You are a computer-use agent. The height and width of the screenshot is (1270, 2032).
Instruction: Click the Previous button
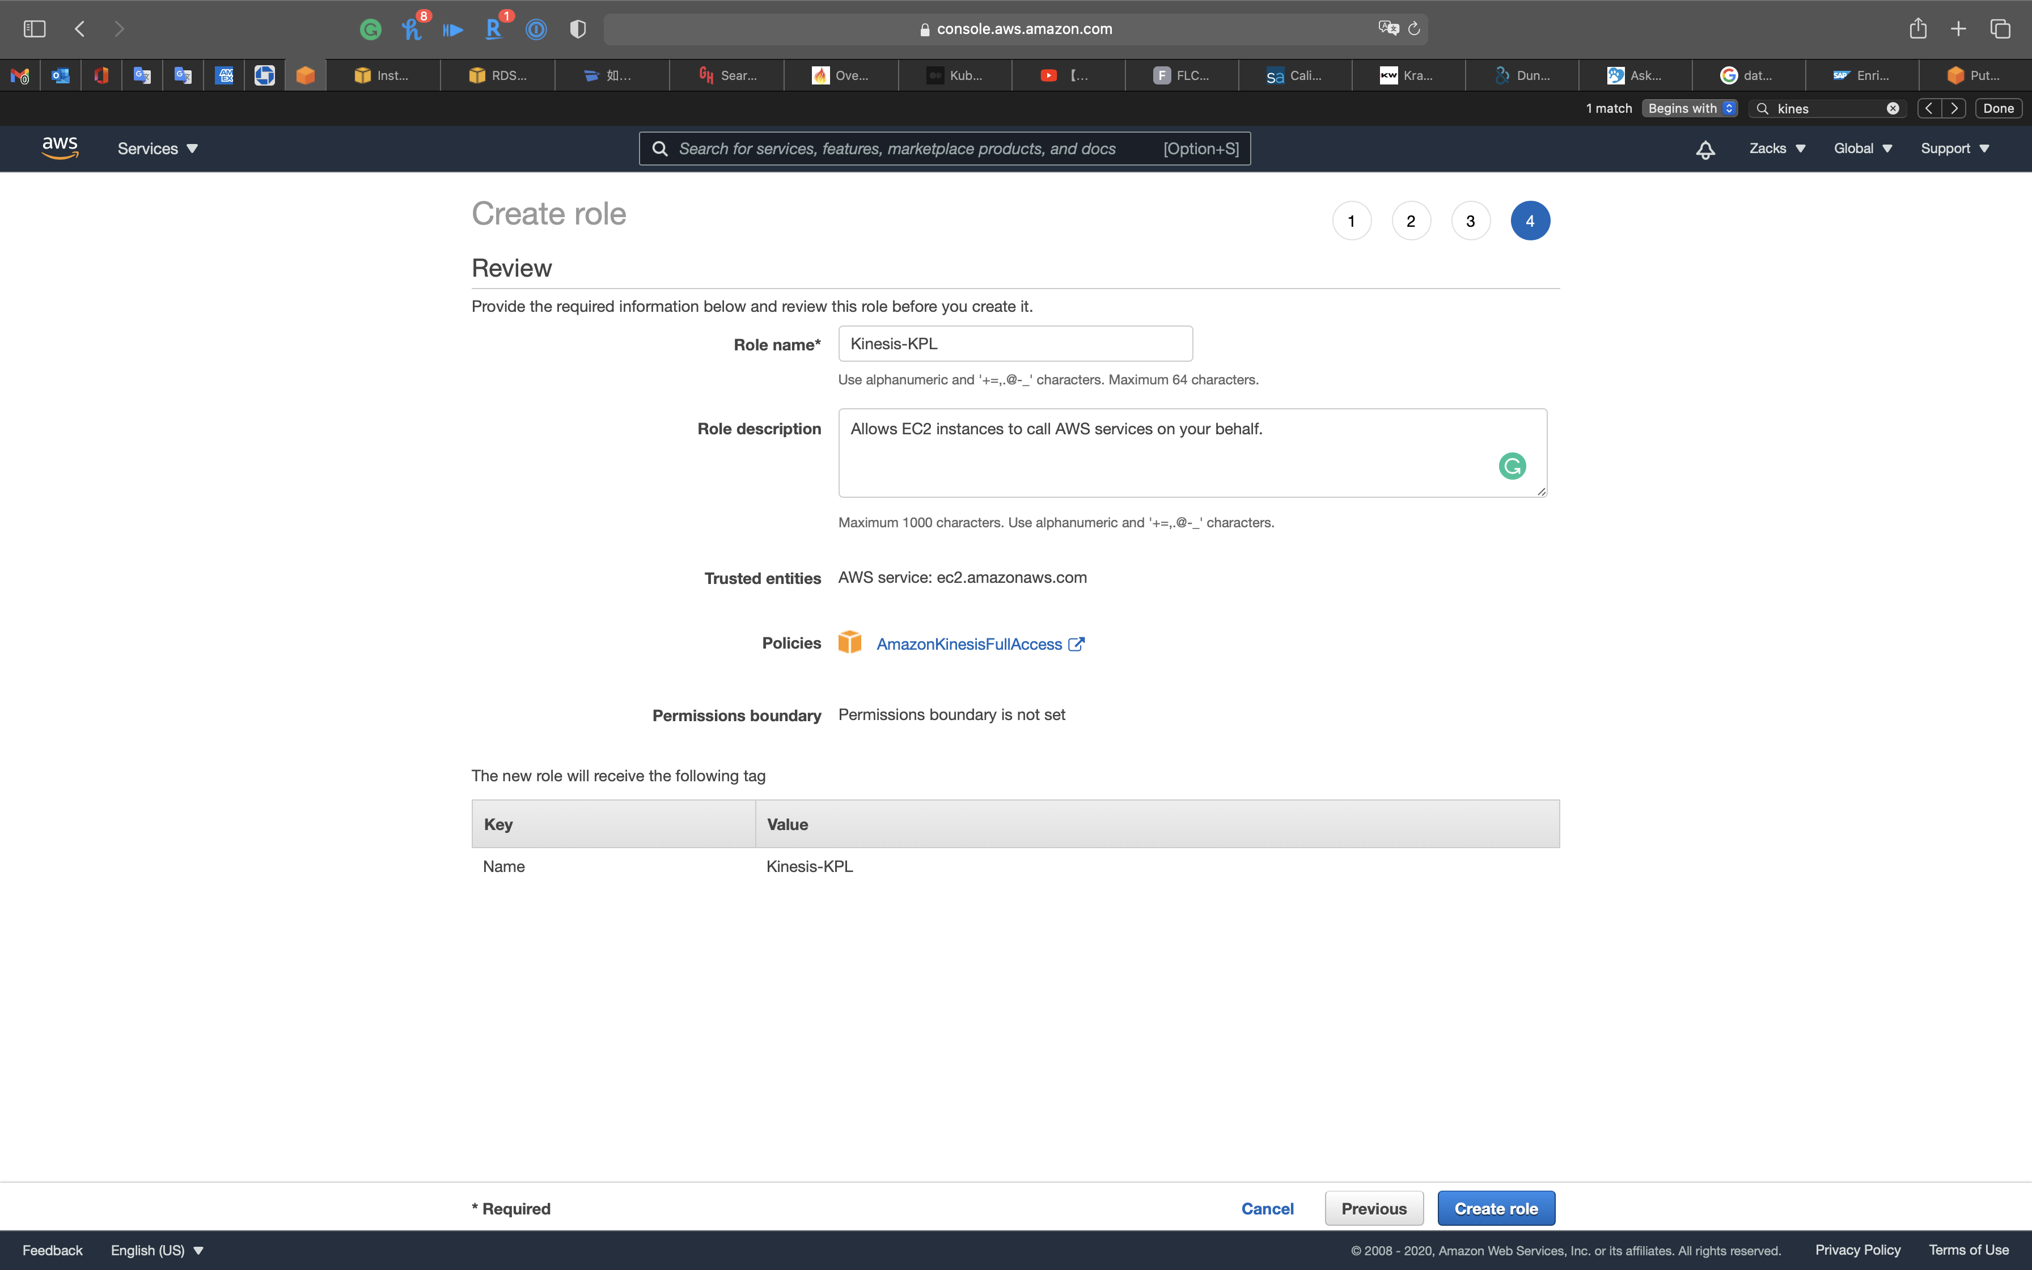1374,1208
